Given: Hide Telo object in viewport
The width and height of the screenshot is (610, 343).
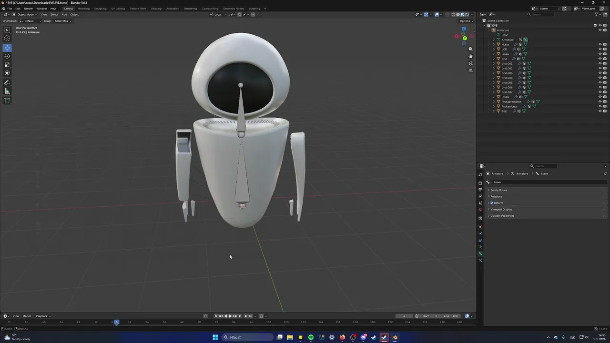Looking at the screenshot, I should tap(600, 111).
